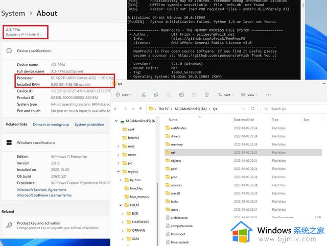327x246 pixels.
Task: Sort by the Name column header
Action: tap(173, 119)
